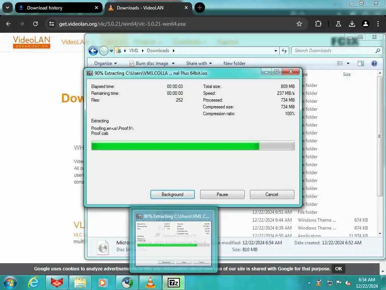The width and height of the screenshot is (386, 290).
Task: Select Downloads in the Explorer address path
Action: 158,51
